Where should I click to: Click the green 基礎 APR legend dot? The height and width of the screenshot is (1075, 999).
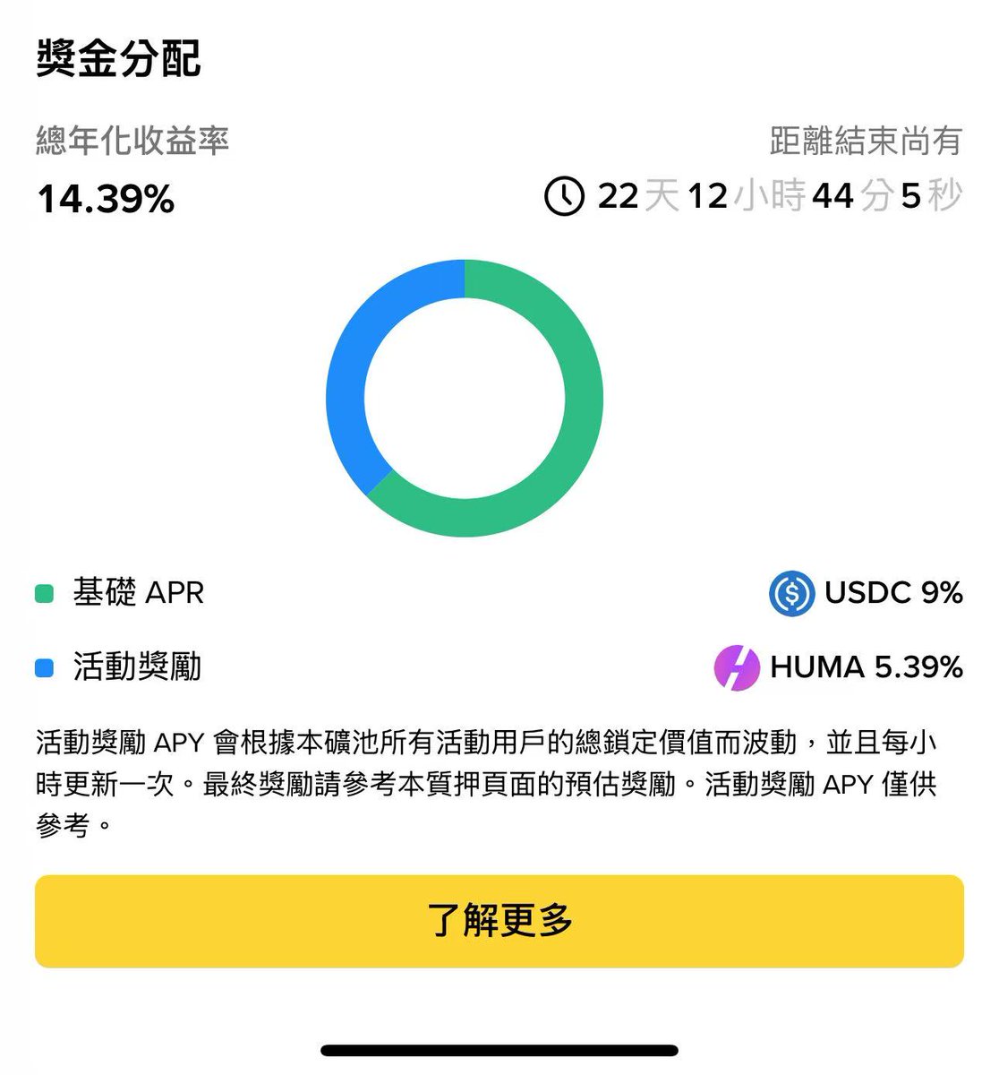(x=44, y=594)
